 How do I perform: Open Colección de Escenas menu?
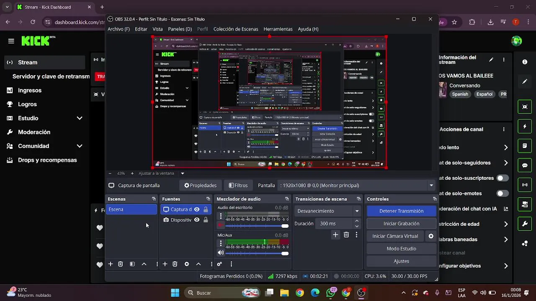[236, 29]
